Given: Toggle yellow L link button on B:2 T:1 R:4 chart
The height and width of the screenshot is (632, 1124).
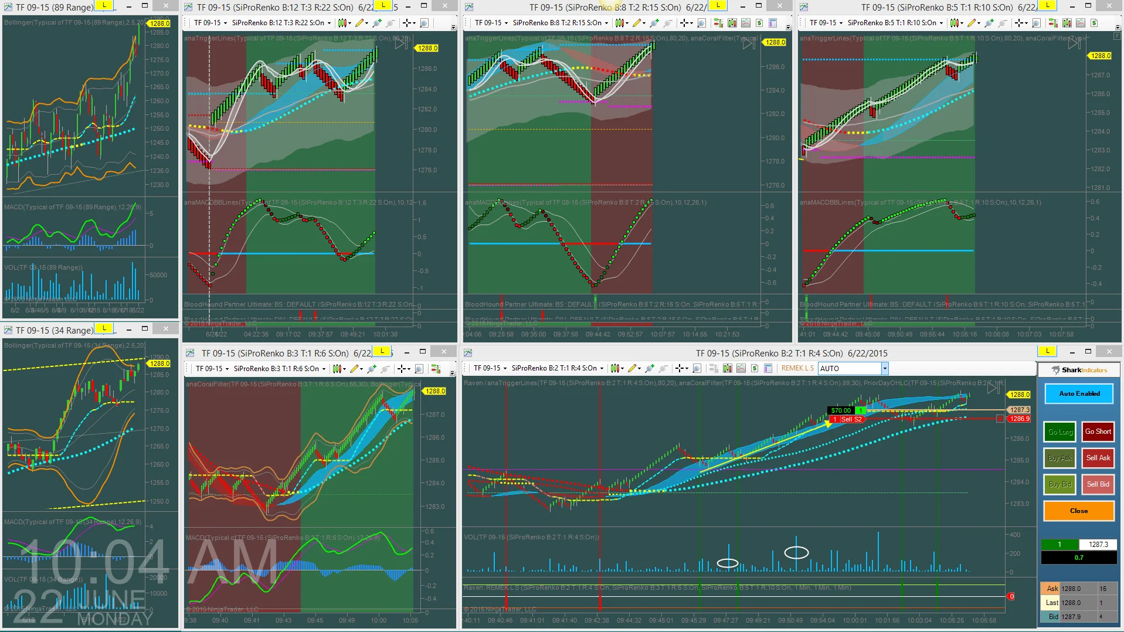Looking at the screenshot, I should click(x=1047, y=351).
